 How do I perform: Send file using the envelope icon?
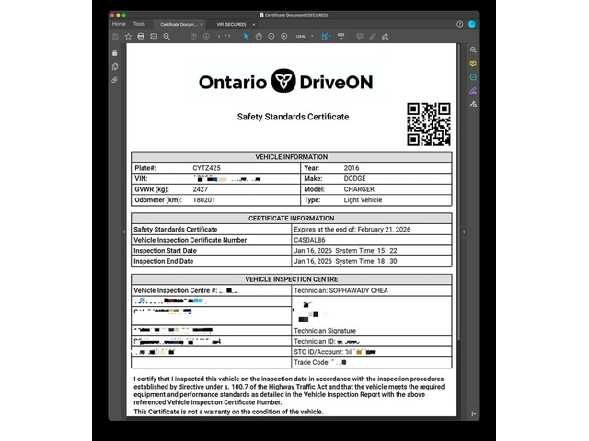pos(154,36)
